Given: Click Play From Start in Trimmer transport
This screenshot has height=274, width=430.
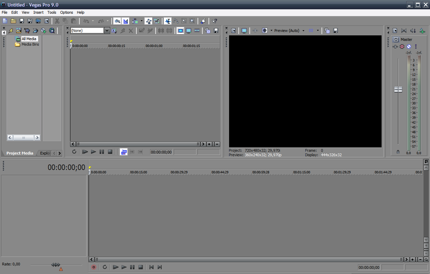Looking at the screenshot, I should (x=85, y=151).
